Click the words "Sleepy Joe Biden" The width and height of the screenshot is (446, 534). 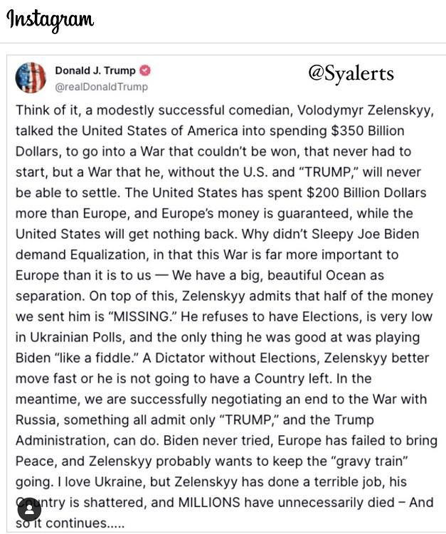point(365,235)
